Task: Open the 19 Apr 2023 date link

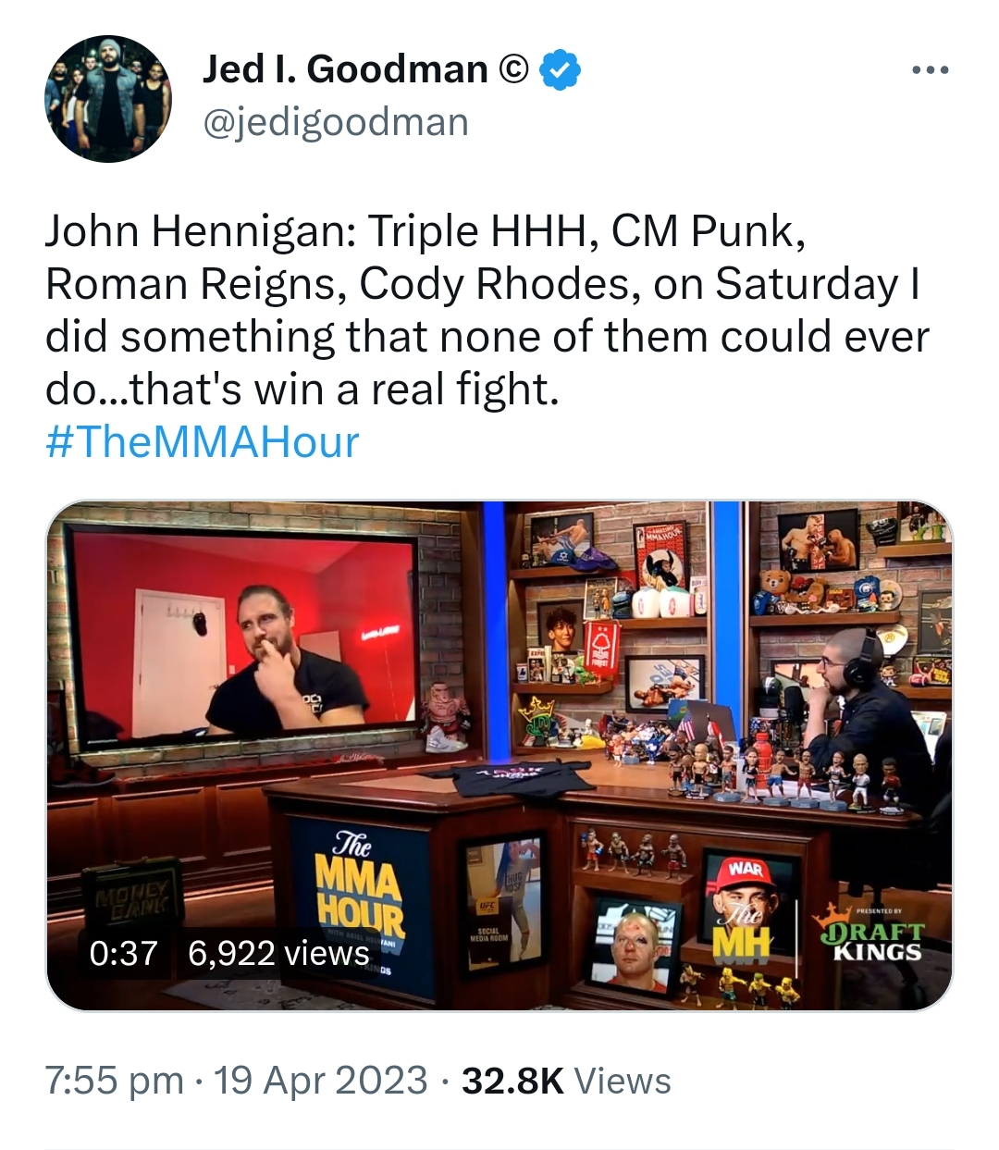Action: coord(321,1081)
